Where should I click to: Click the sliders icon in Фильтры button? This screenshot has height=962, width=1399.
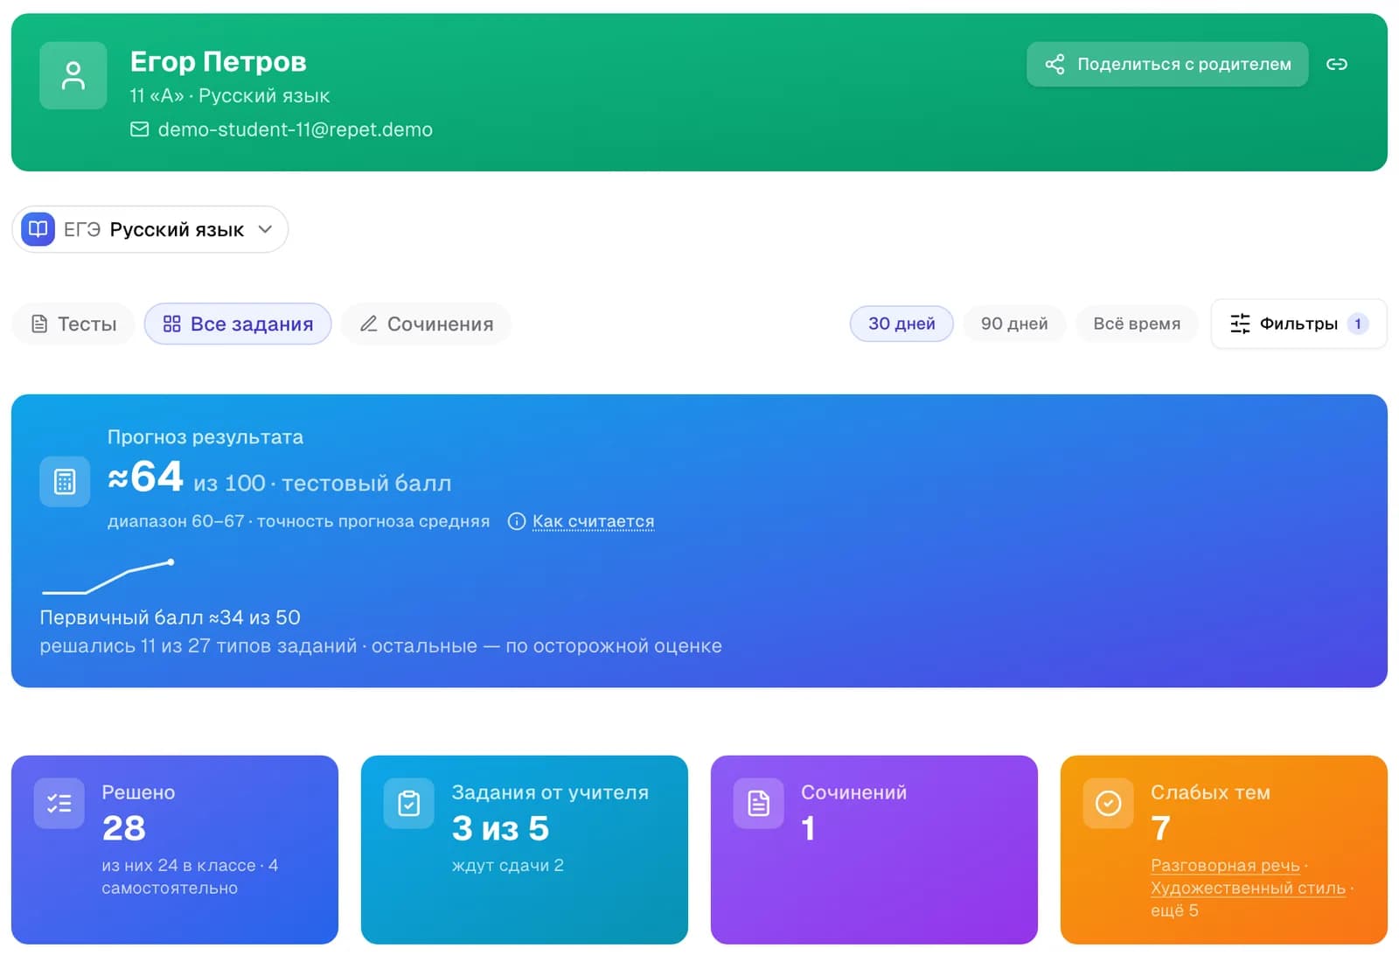point(1240,324)
